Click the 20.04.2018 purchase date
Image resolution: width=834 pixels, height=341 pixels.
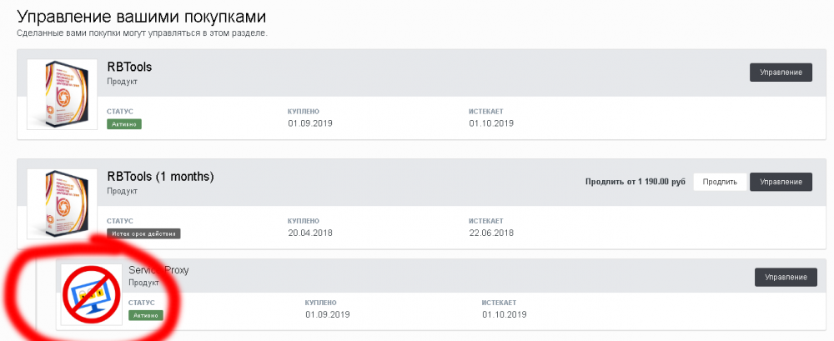coord(309,233)
